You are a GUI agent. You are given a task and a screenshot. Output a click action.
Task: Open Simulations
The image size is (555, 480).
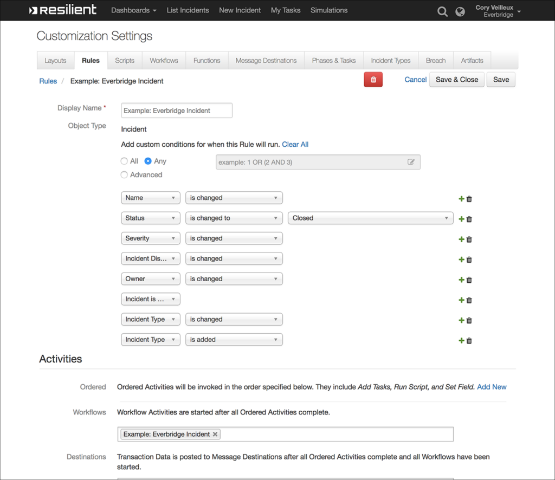[329, 10]
